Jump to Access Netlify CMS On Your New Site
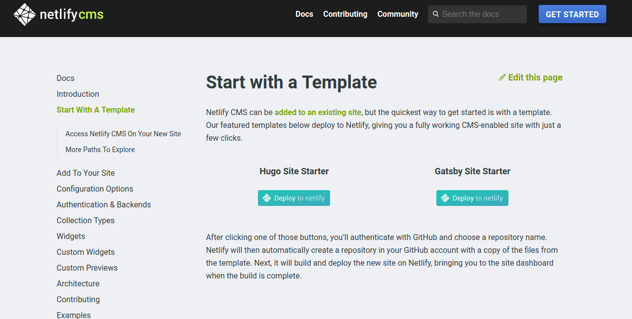The height and width of the screenshot is (319, 632). [124, 134]
